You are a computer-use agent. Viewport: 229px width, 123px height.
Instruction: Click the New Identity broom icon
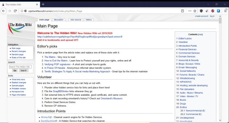207,11
